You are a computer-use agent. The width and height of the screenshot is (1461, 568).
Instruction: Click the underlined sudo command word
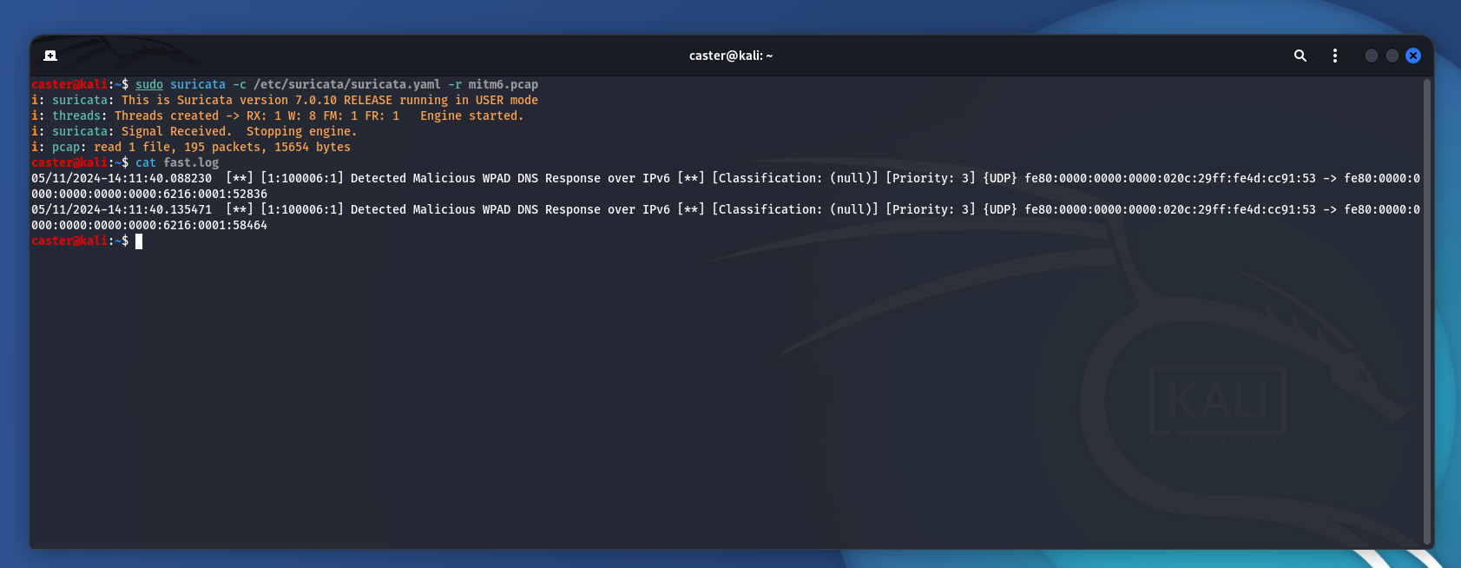coord(149,84)
